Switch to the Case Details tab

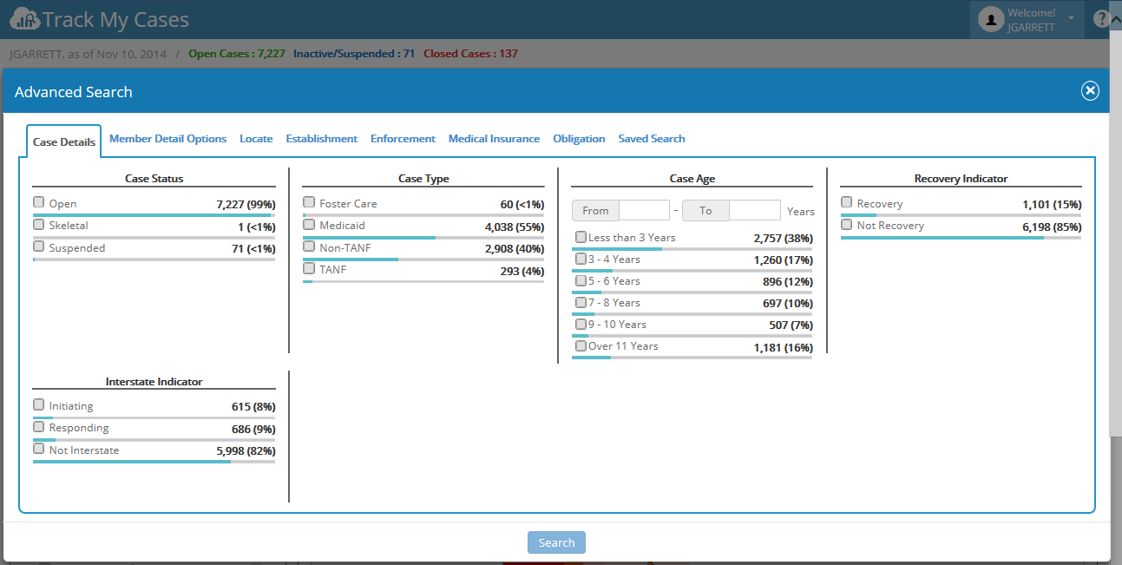click(64, 141)
